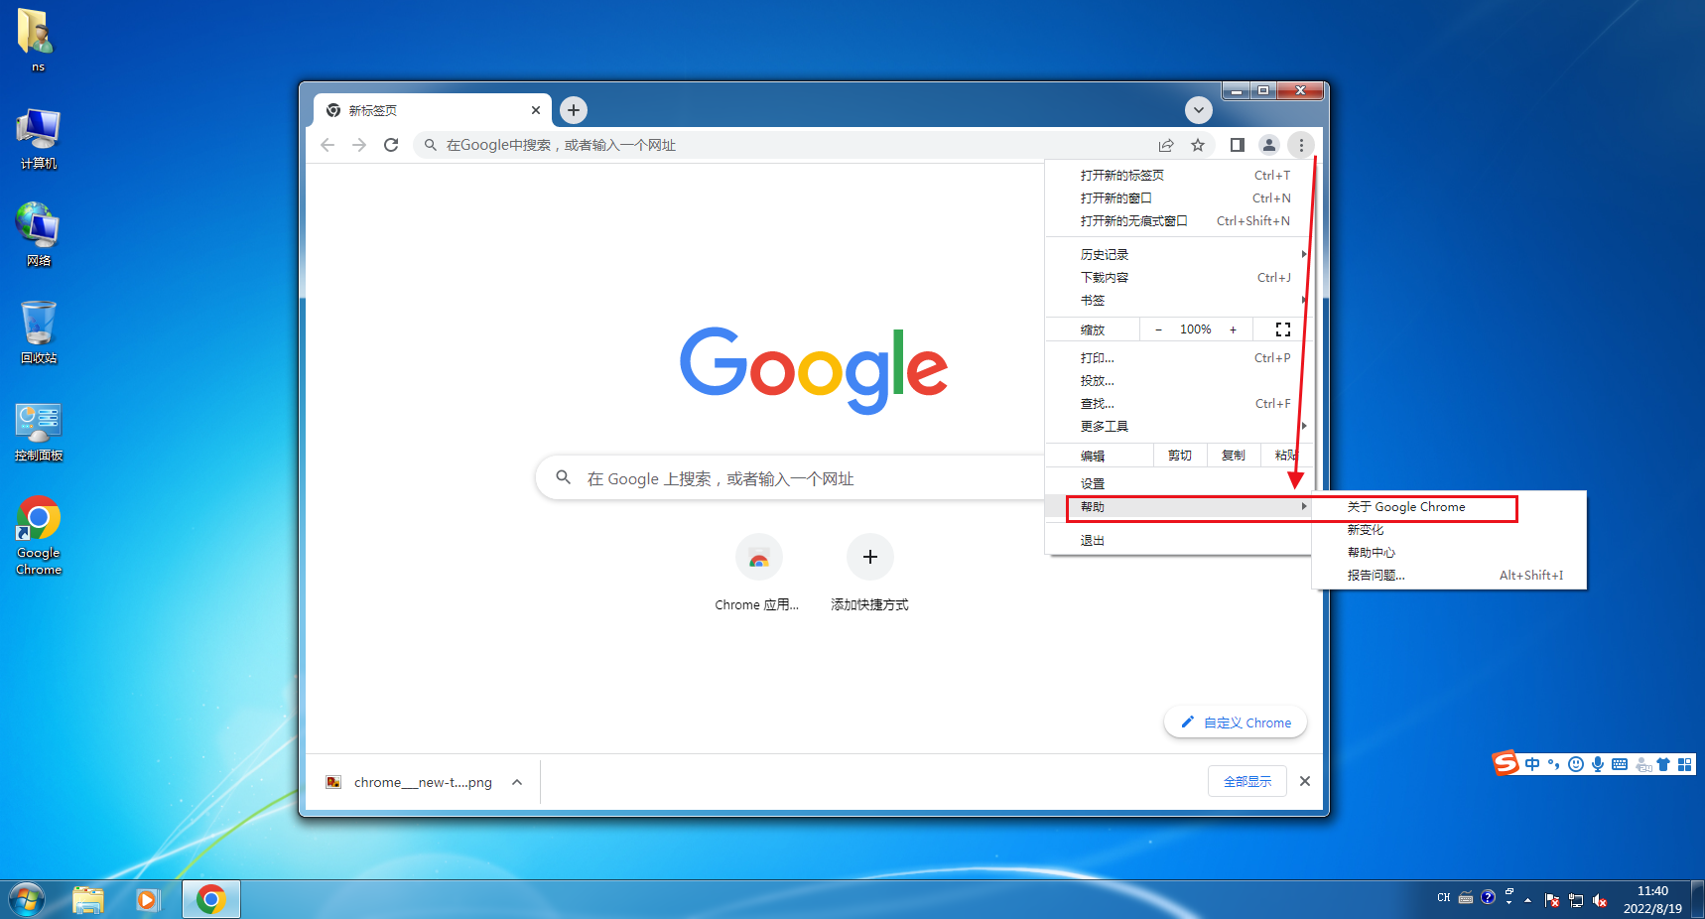Image resolution: width=1705 pixels, height=919 pixels.
Task: Open 网络 desktop icon
Action: point(39,235)
